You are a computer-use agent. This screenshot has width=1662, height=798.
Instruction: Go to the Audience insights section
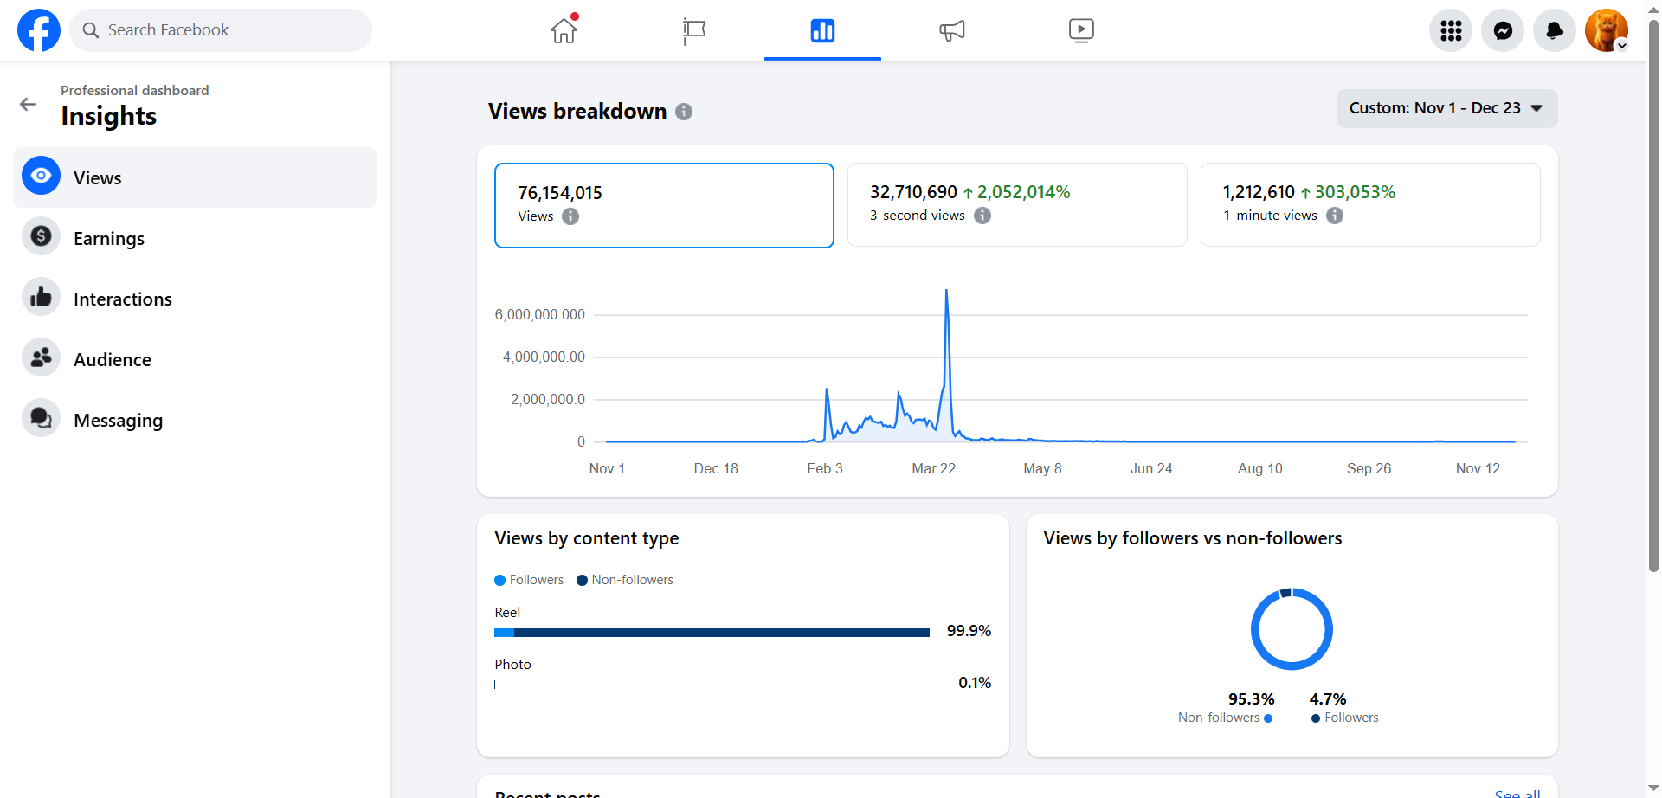[113, 359]
